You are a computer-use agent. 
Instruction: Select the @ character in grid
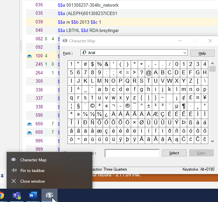click(x=148, y=73)
